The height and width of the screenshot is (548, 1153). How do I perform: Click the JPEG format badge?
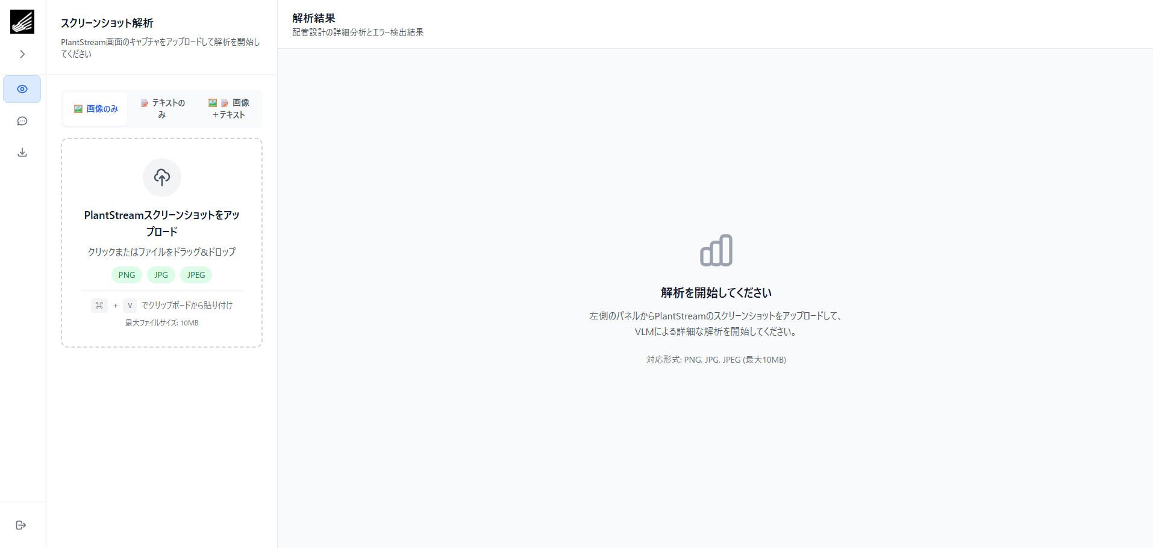(x=196, y=275)
